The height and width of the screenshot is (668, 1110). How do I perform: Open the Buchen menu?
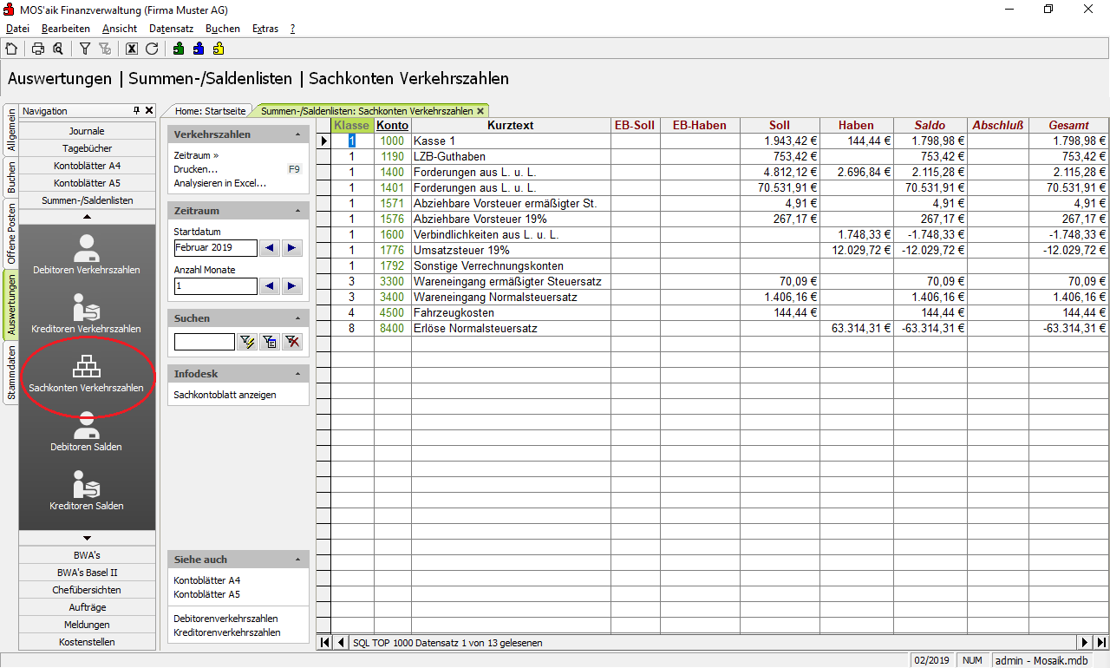[223, 29]
